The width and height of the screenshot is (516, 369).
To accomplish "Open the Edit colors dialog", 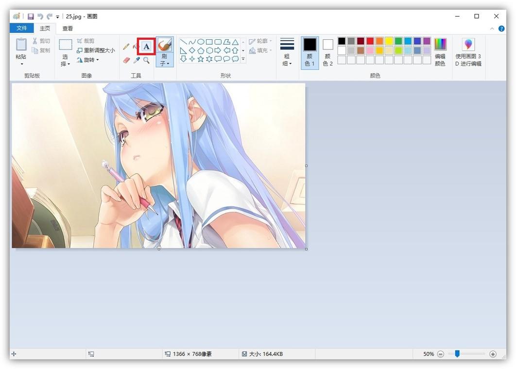I will (440, 52).
